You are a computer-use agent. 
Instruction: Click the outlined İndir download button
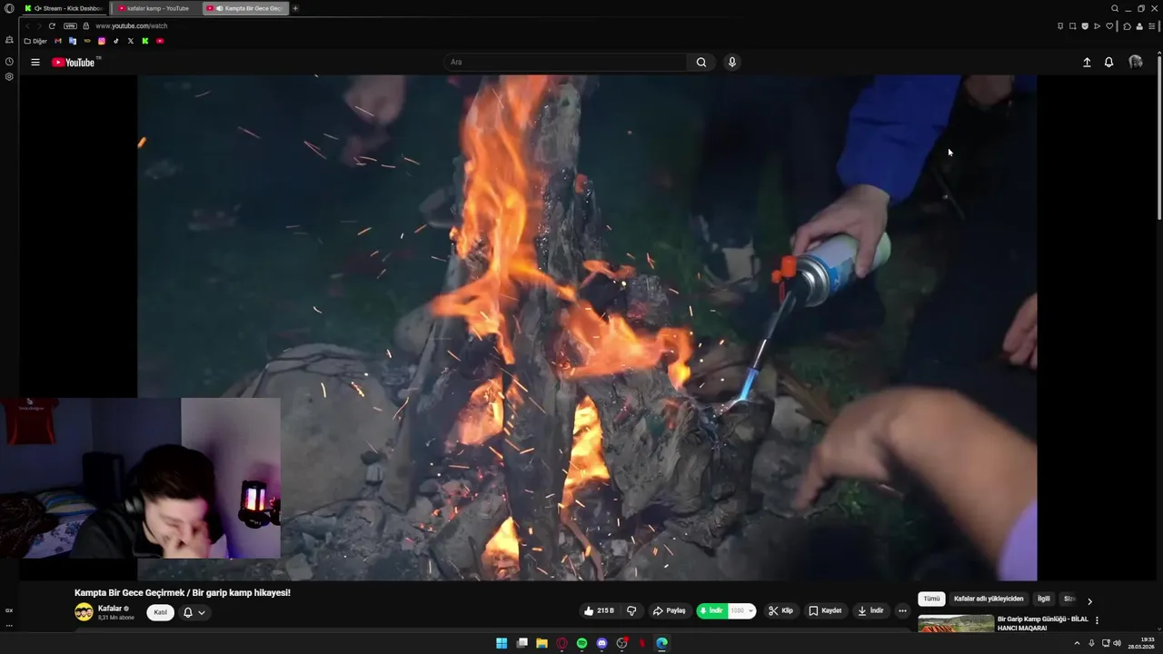coord(870,611)
